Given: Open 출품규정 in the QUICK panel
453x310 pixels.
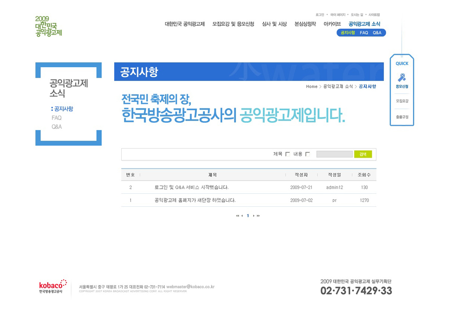Looking at the screenshot, I should tap(402, 117).
